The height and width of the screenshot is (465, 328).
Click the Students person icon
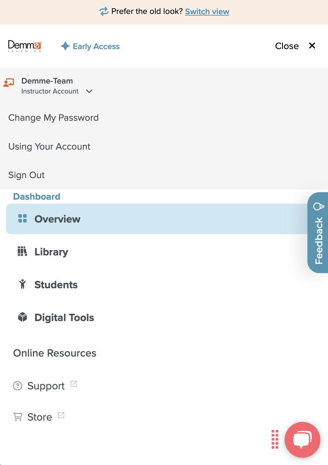pos(23,284)
